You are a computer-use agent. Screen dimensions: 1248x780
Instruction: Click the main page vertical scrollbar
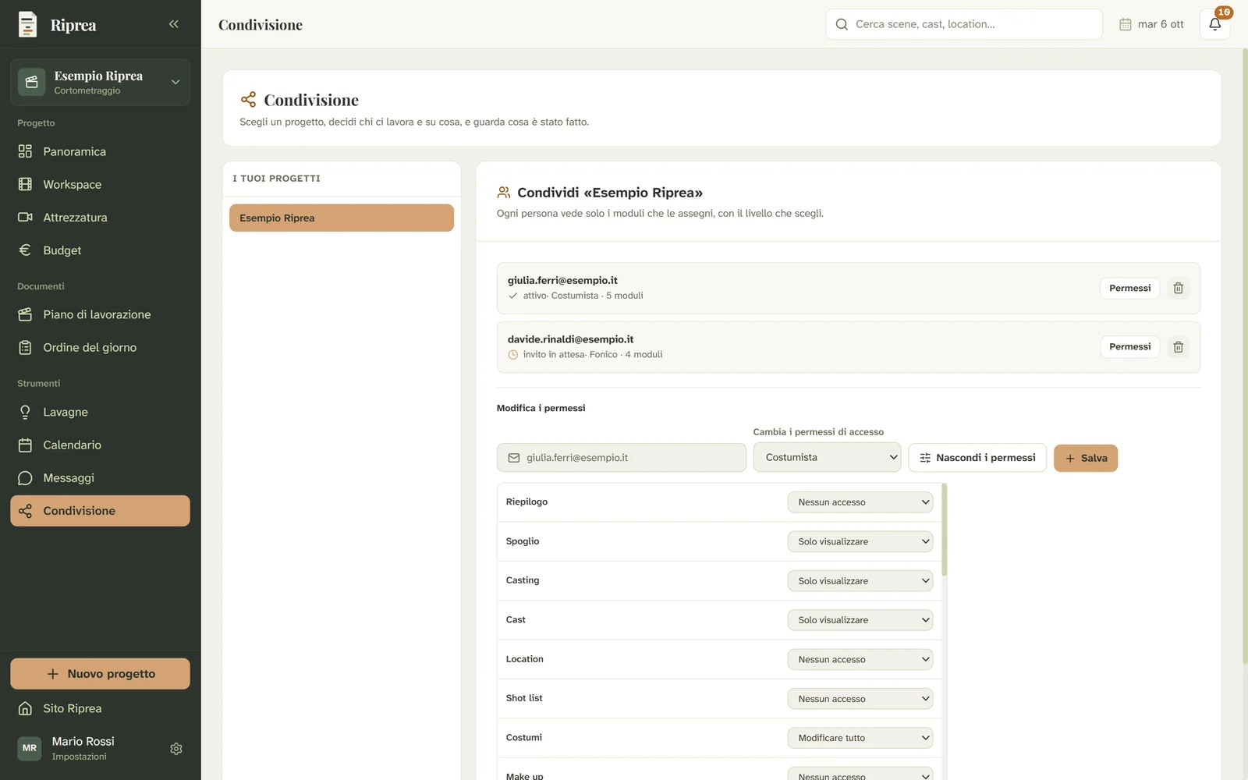pos(1244,356)
